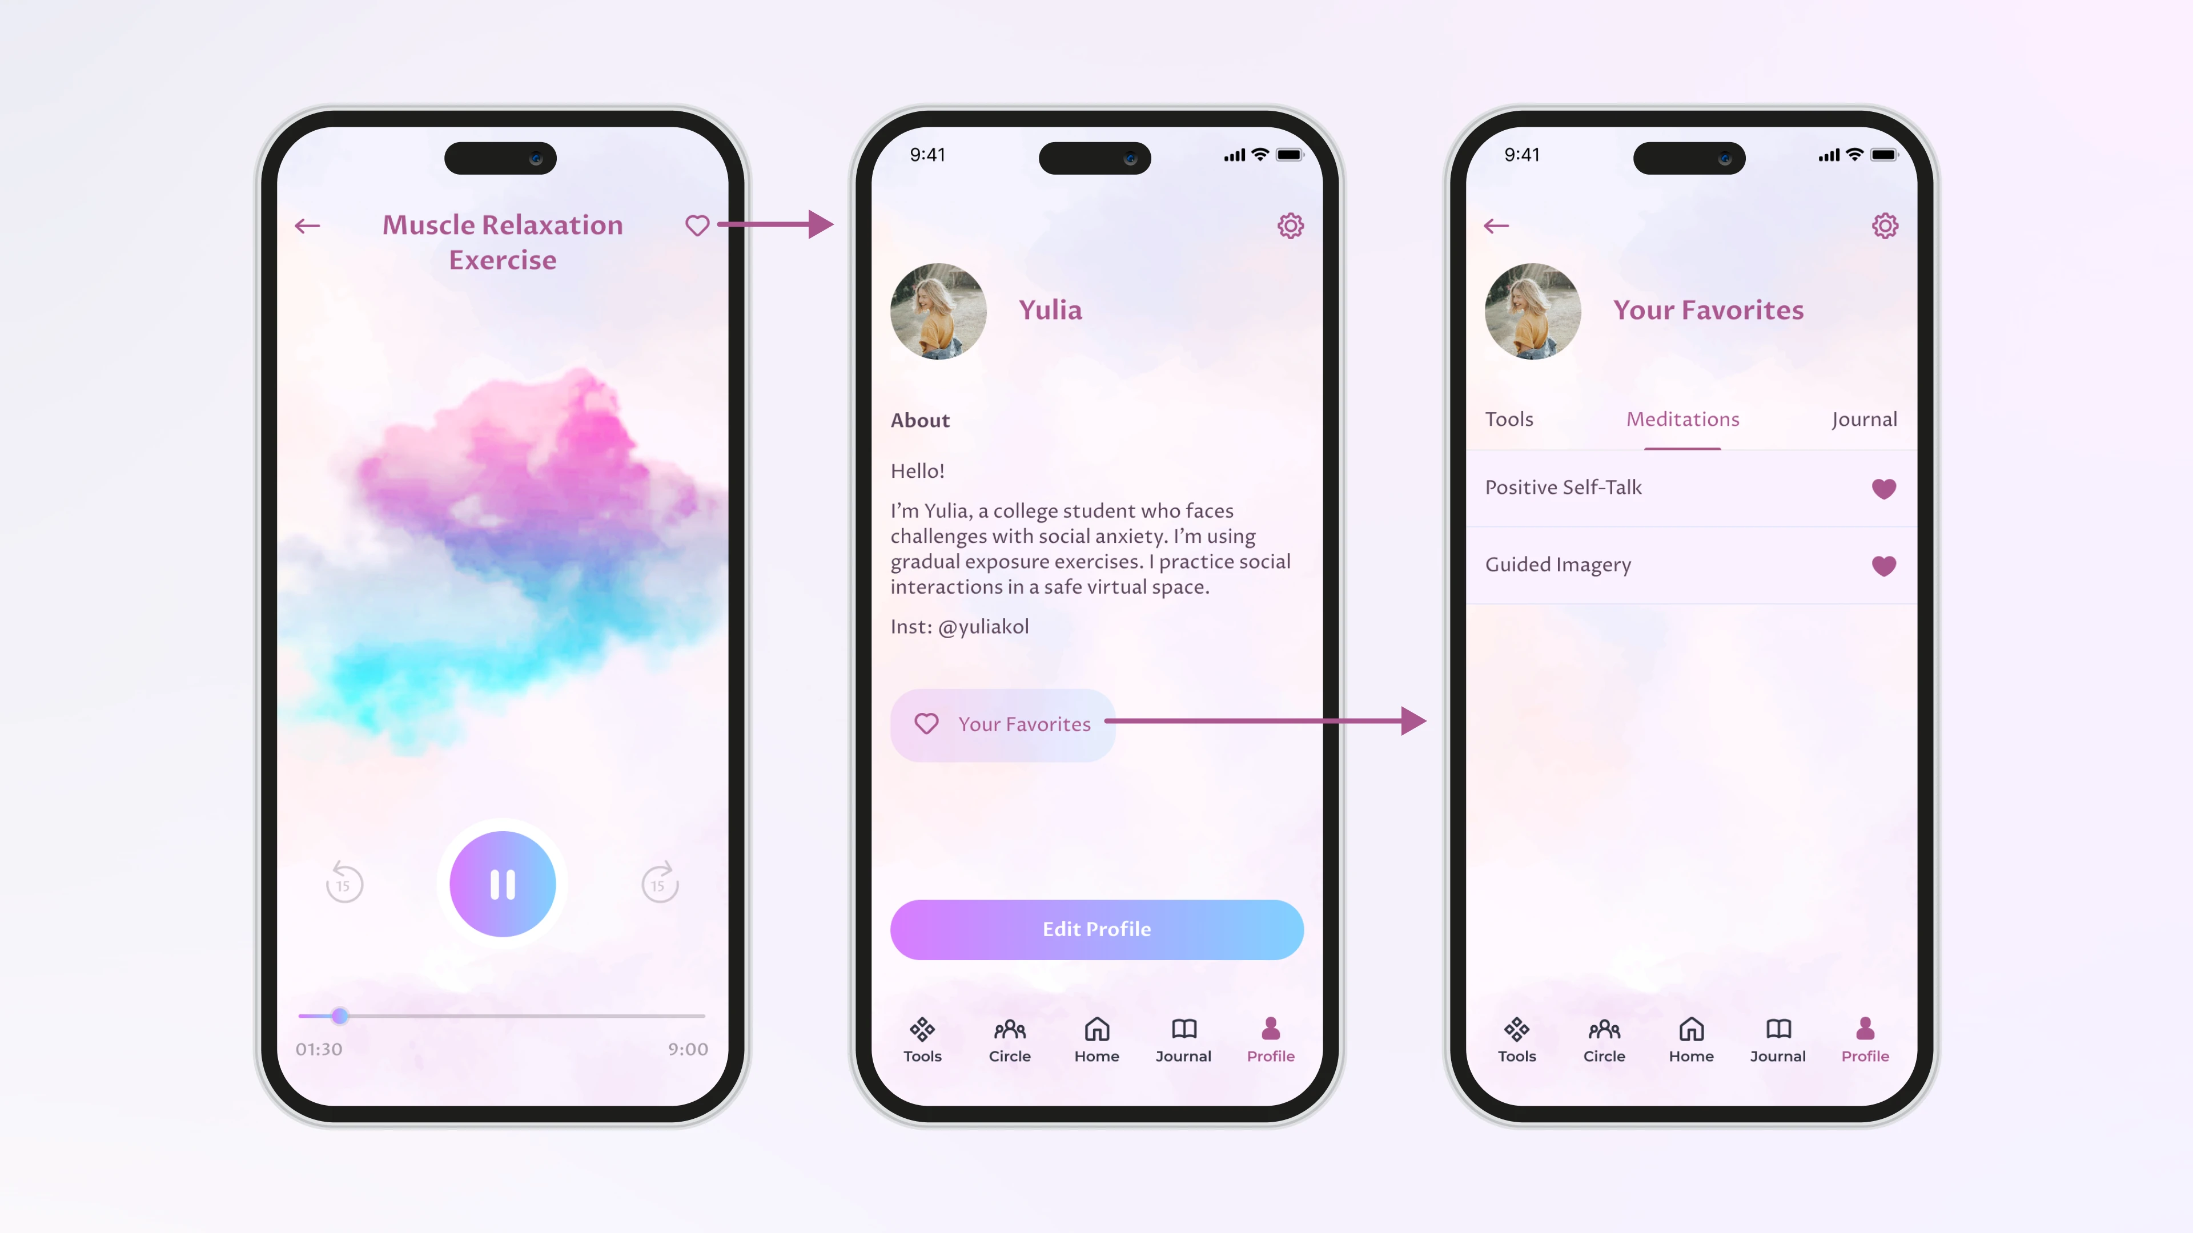Toggle favorite heart on Guided Imagery

(1884, 565)
